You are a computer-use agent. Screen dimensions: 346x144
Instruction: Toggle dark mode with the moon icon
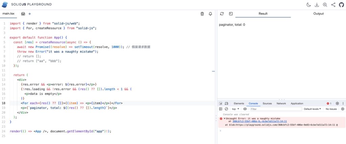pos(308,5)
